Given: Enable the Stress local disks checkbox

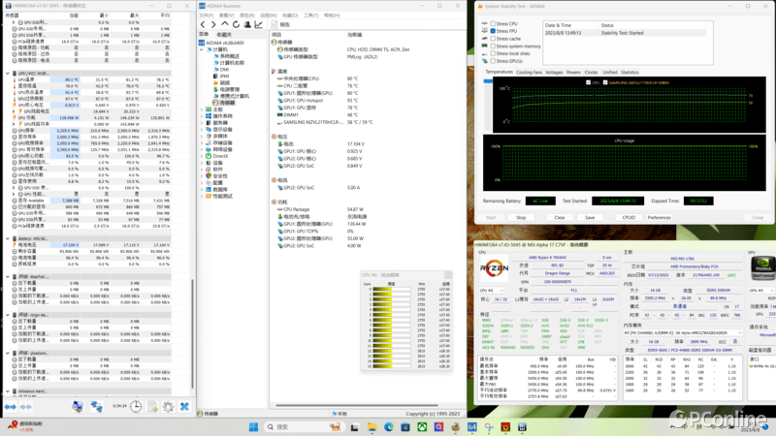Looking at the screenshot, I should pos(493,53).
